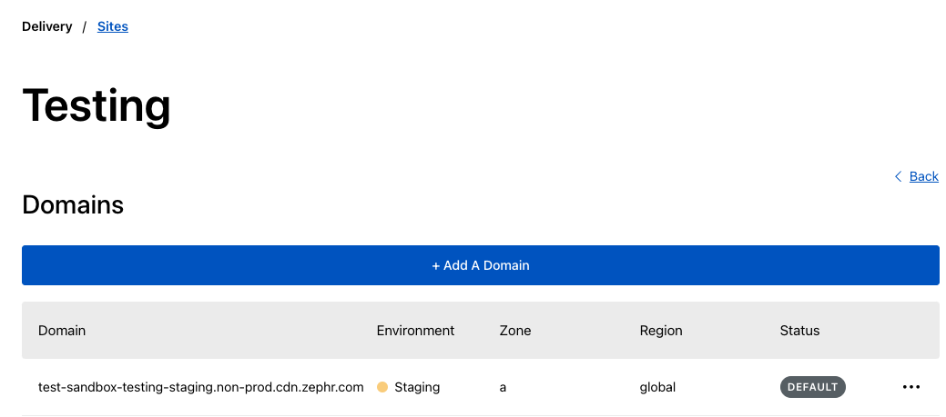Click the Sites breadcrumb link
This screenshot has height=417, width=946.
click(x=113, y=26)
